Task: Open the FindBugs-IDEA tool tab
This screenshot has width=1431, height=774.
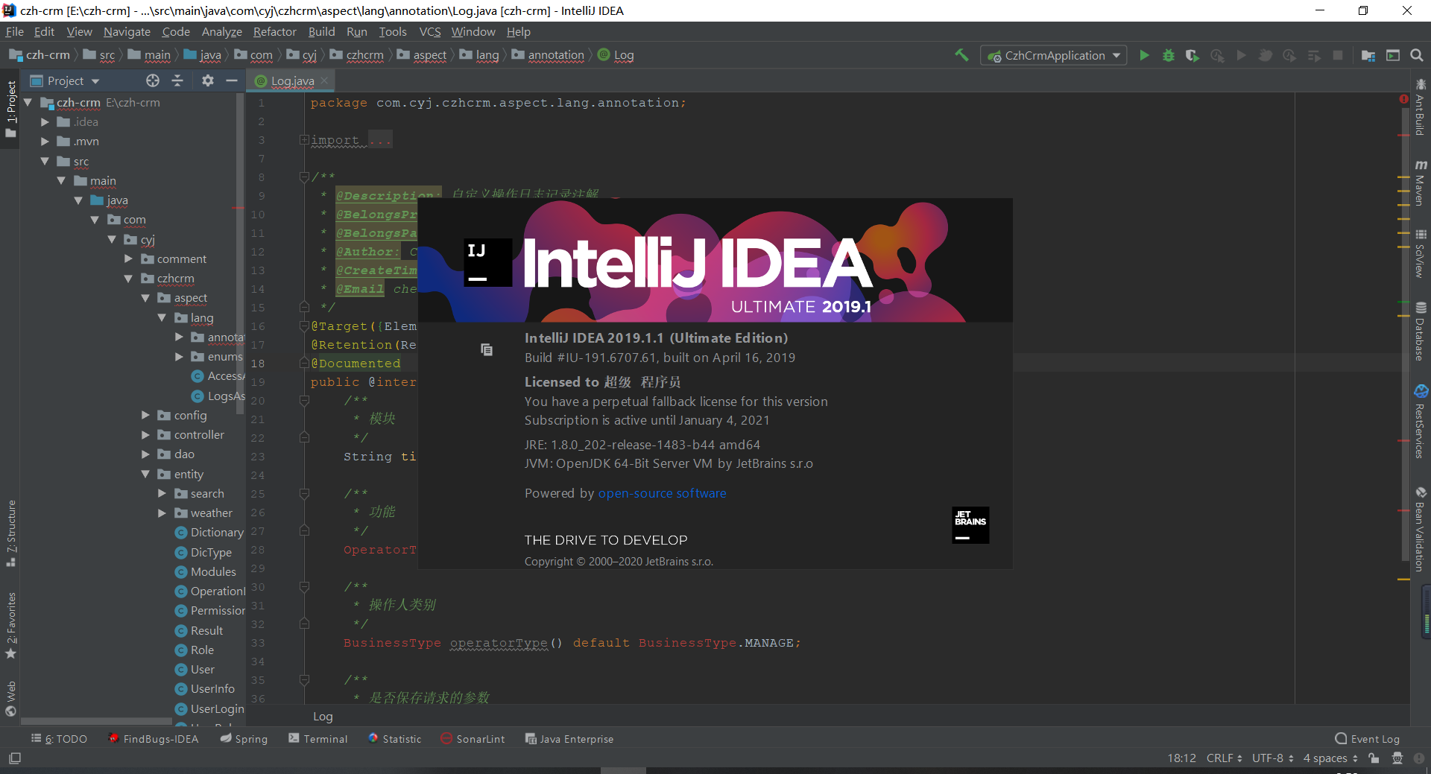Action: coord(154,739)
